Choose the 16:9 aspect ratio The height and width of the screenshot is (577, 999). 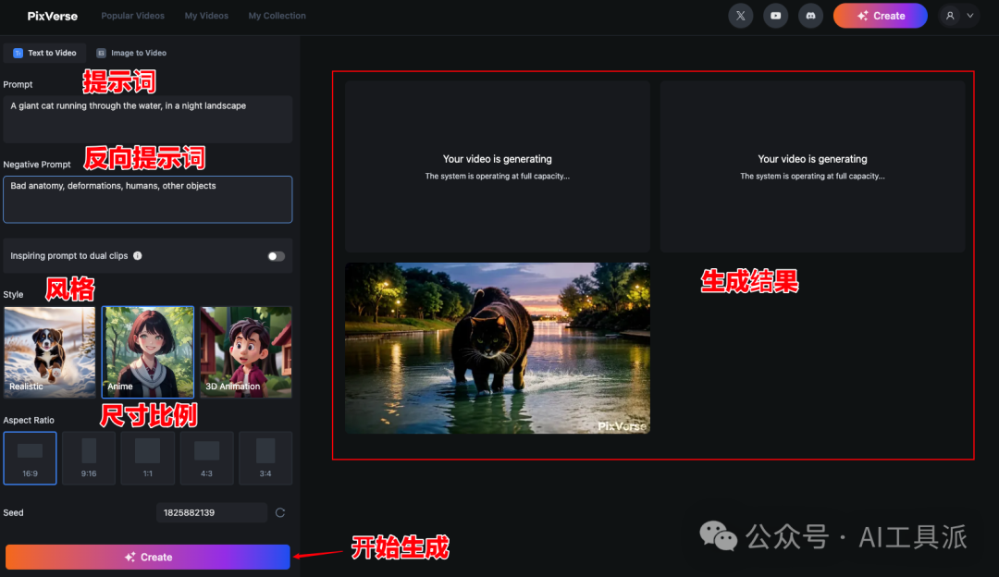point(30,458)
